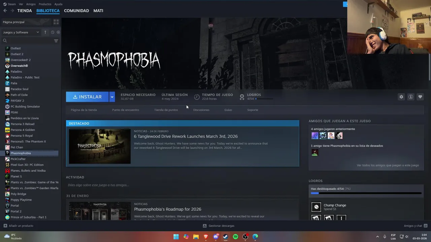Open Discord from the taskbar

point(216,237)
